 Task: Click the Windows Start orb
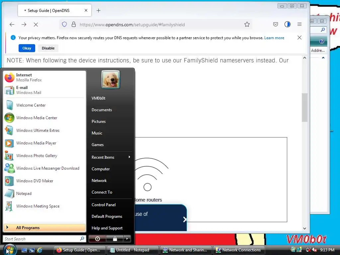(10, 250)
